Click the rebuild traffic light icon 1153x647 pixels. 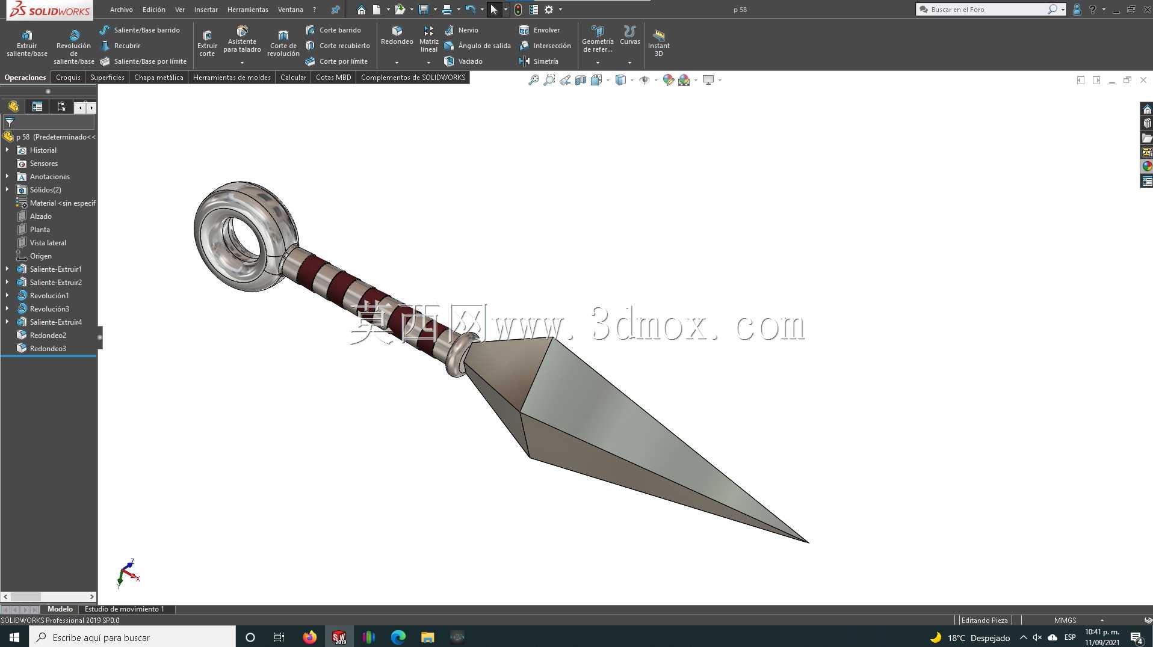tap(518, 10)
